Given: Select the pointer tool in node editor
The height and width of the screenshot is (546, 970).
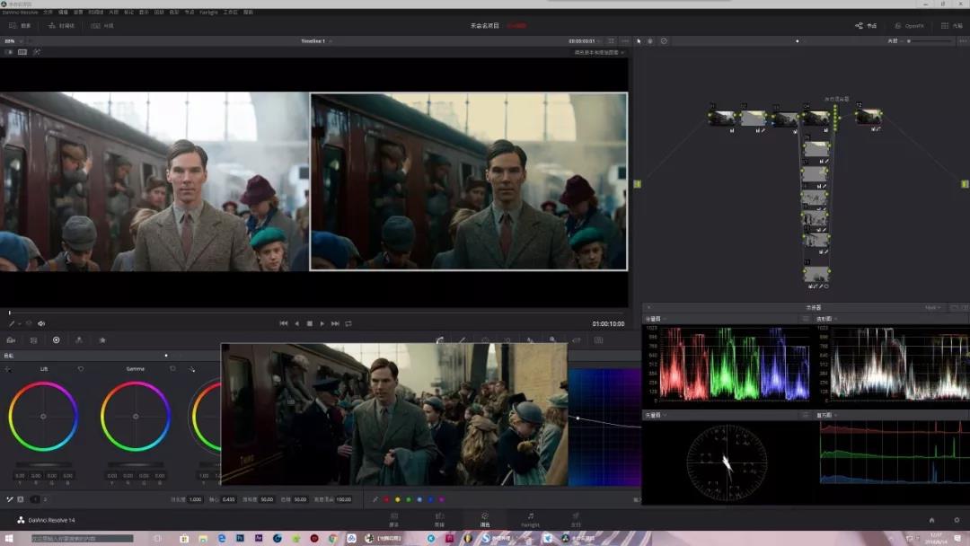Looking at the screenshot, I should pyautogui.click(x=639, y=41).
